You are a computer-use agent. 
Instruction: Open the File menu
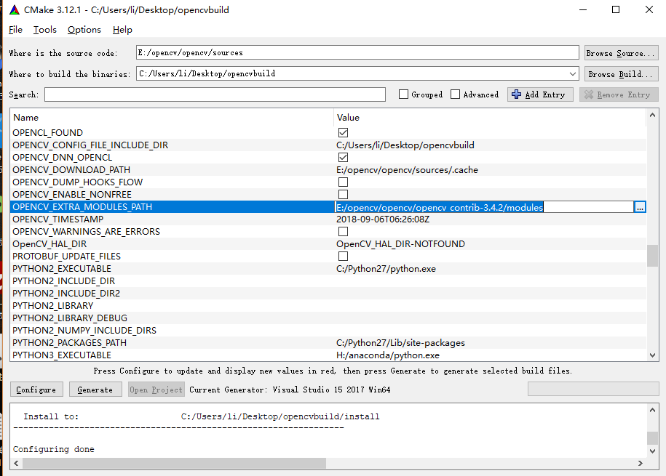tap(16, 30)
